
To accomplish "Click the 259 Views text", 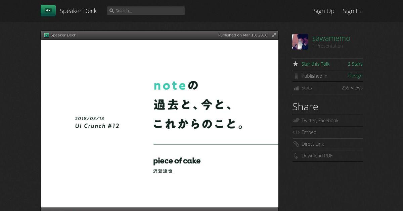I will tap(352, 88).
